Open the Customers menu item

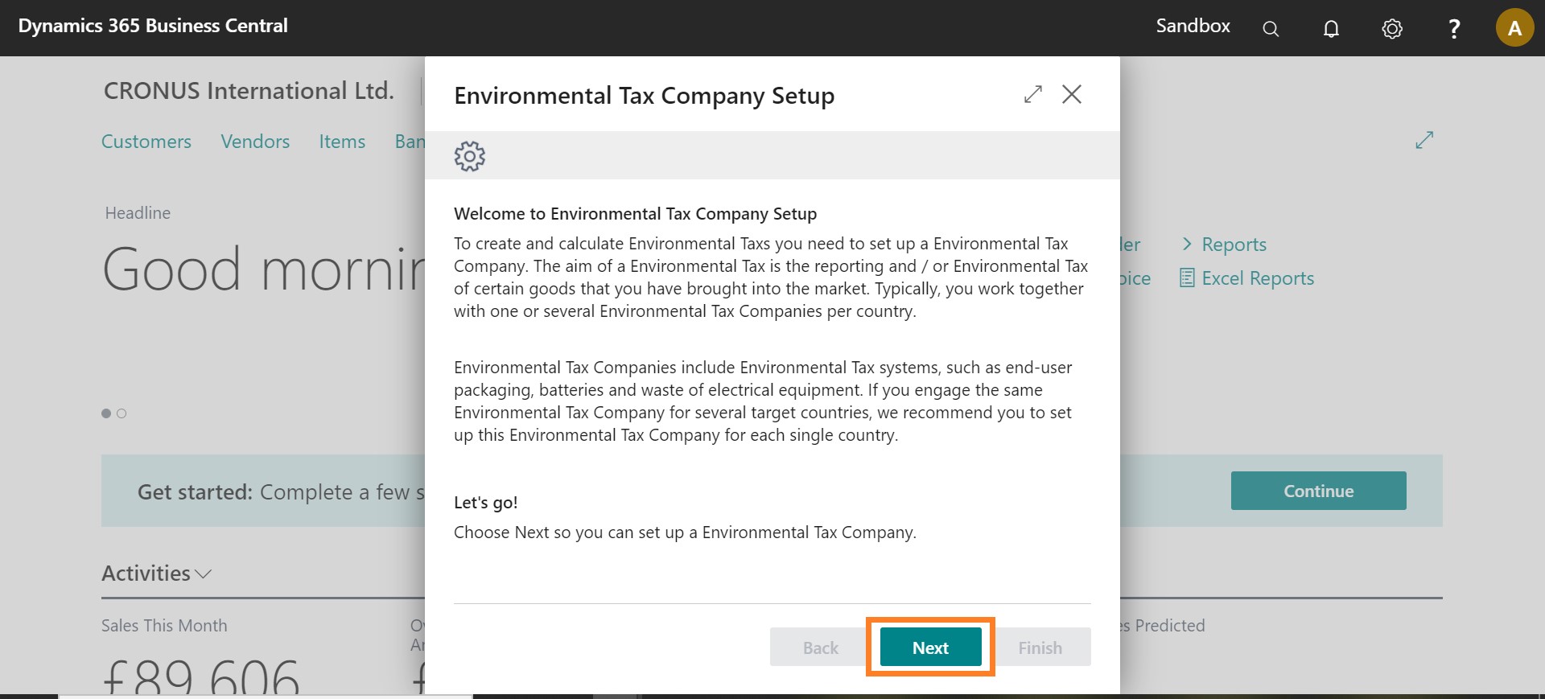(146, 142)
